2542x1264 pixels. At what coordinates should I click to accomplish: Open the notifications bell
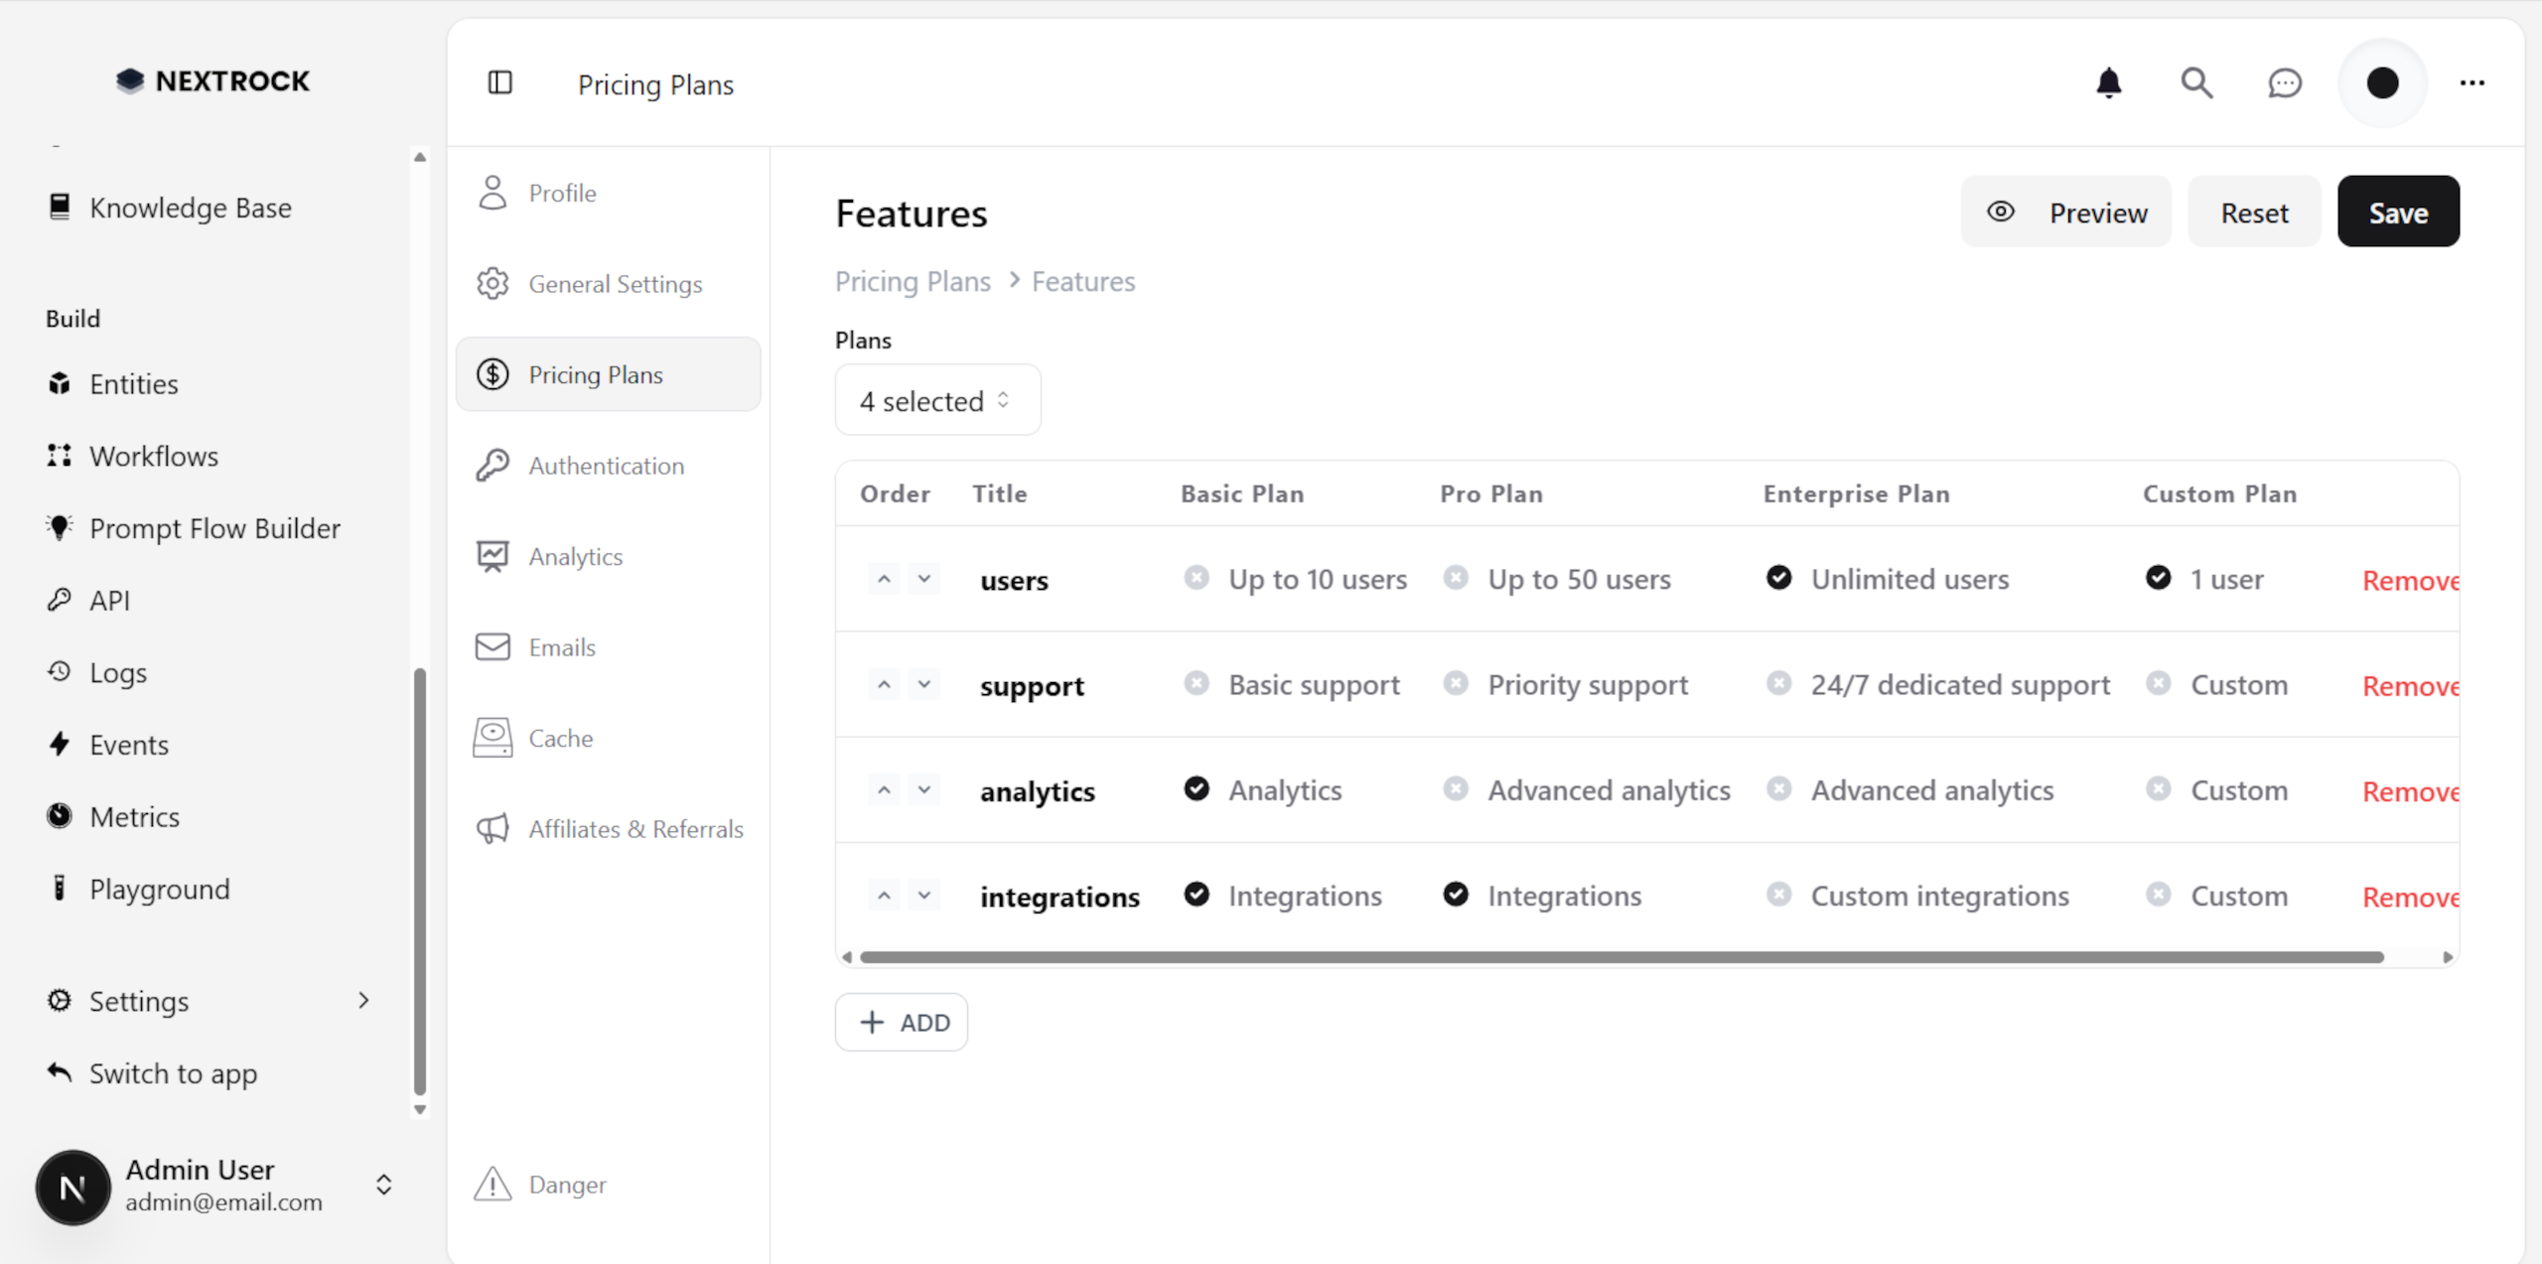tap(2109, 83)
